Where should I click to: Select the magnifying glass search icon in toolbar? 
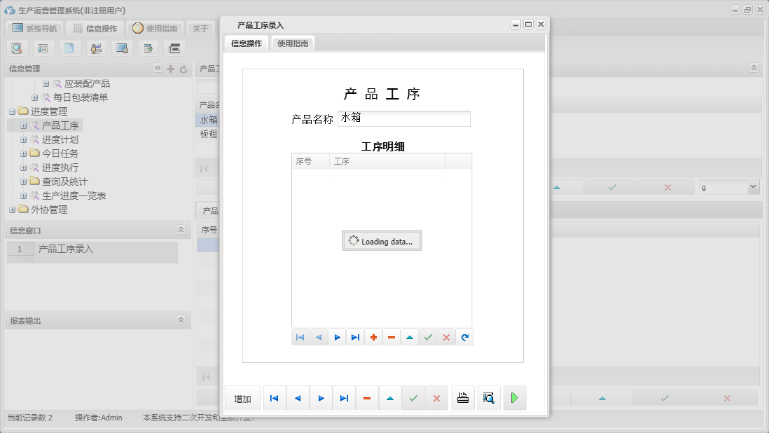(x=17, y=48)
